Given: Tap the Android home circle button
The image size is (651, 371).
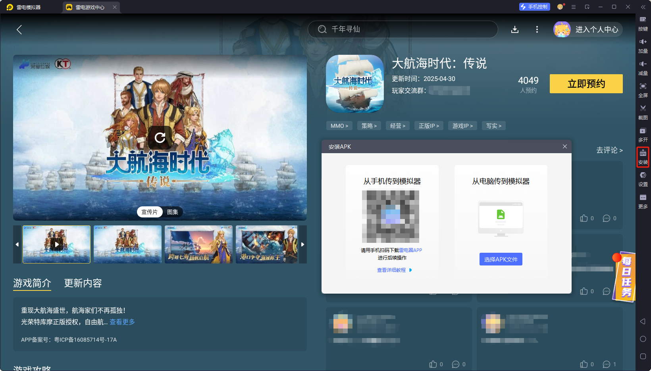Looking at the screenshot, I should click(x=643, y=339).
